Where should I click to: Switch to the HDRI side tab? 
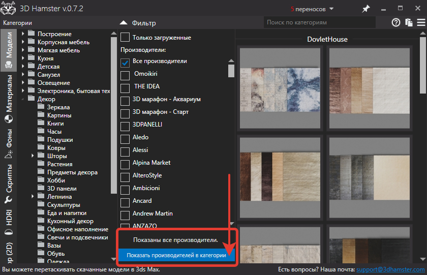click(9, 222)
